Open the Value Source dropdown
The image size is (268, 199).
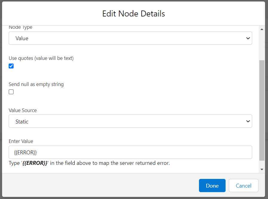point(130,121)
